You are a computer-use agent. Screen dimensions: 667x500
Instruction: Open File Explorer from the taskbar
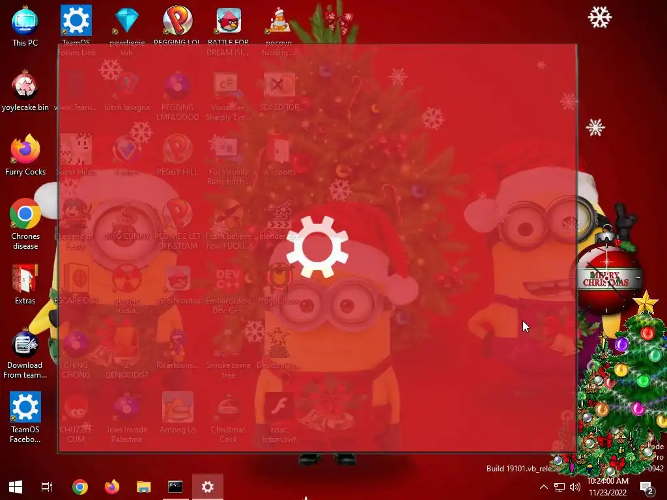pos(144,487)
